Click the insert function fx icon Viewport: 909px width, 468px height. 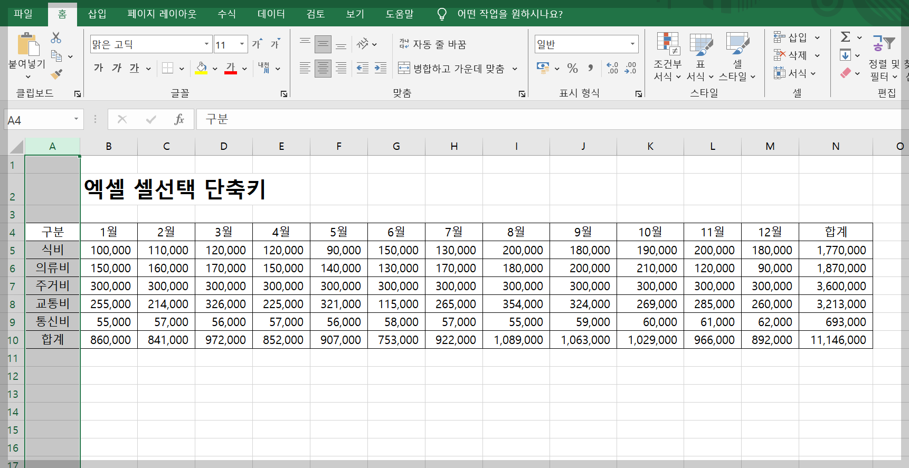[x=179, y=119]
